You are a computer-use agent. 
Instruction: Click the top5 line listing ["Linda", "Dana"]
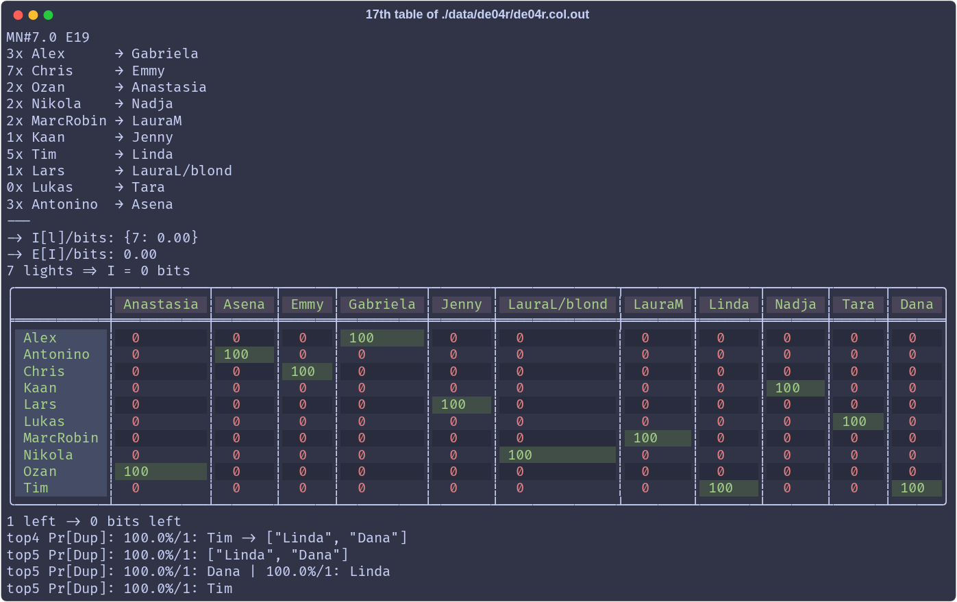click(x=177, y=555)
